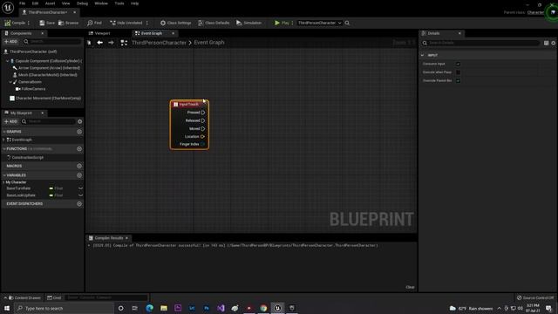
Task: Open the Asset menu
Action: [x=51, y=3]
